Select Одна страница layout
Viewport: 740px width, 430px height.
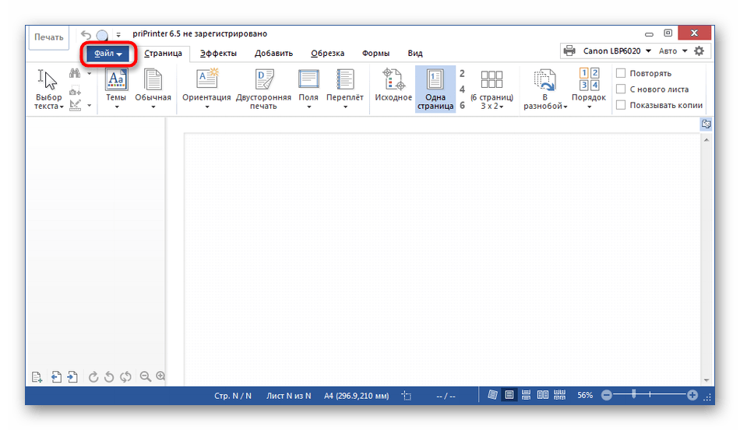pos(435,89)
